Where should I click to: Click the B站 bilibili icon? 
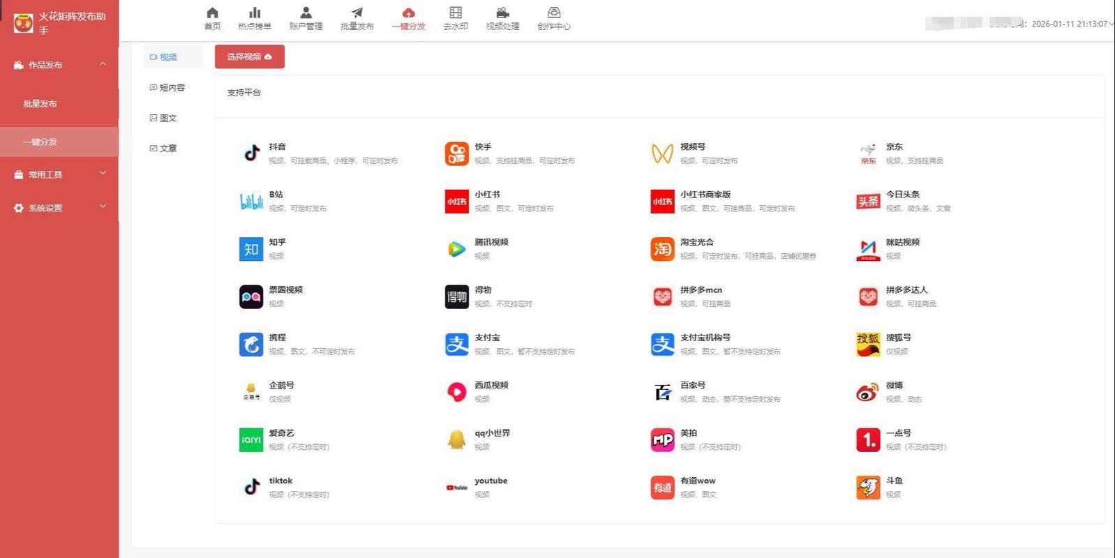(251, 202)
